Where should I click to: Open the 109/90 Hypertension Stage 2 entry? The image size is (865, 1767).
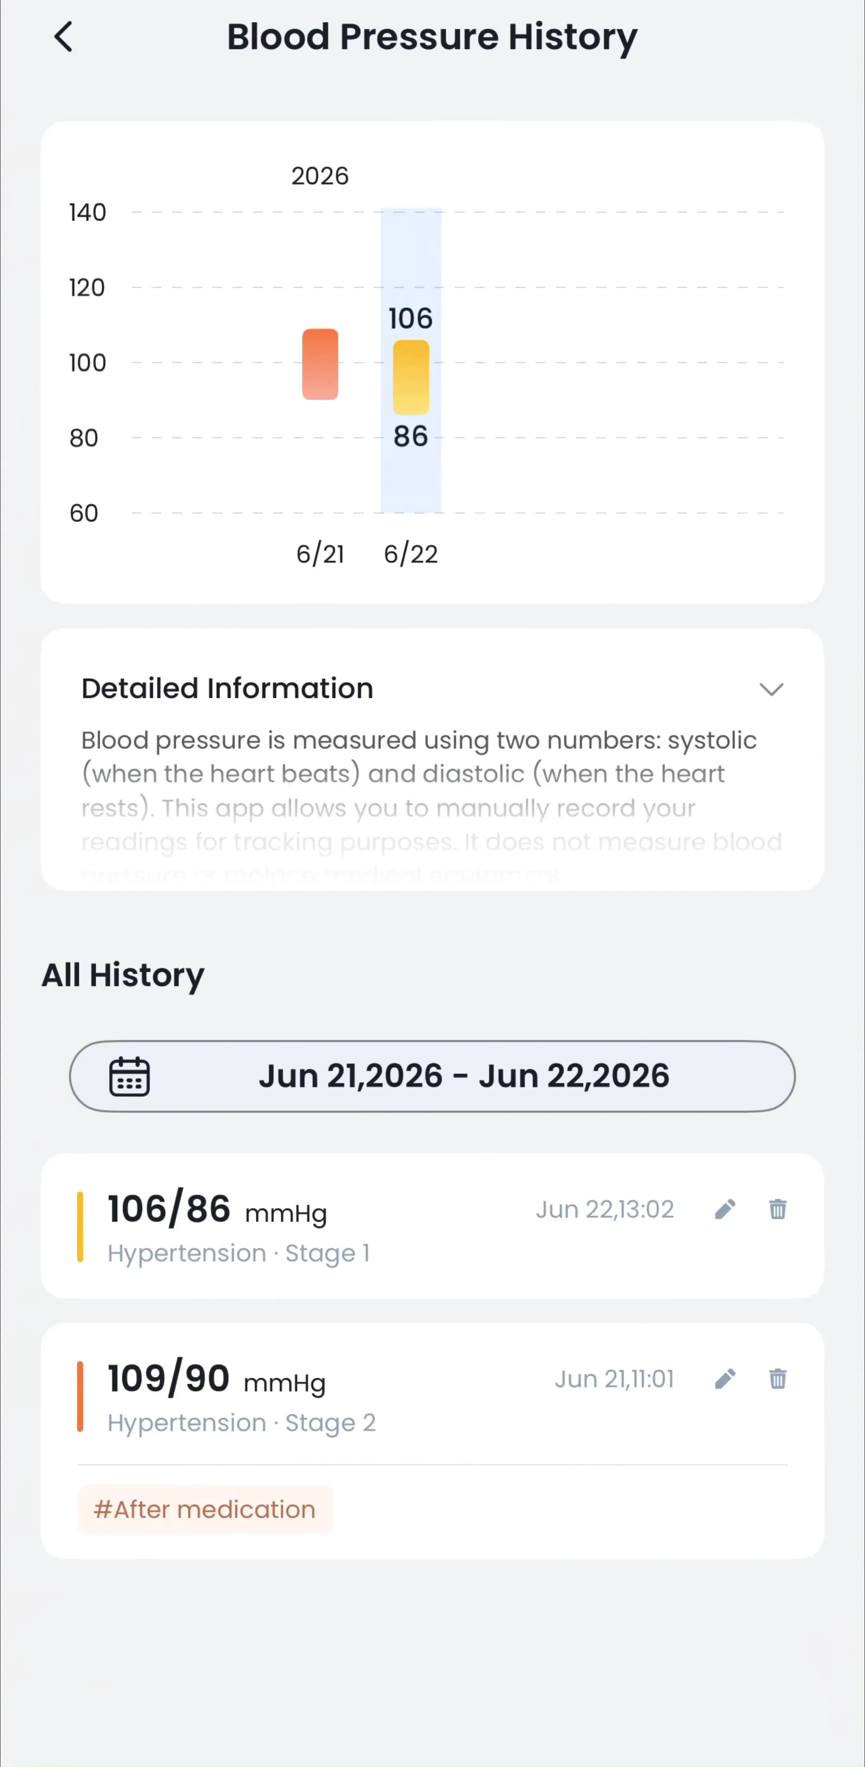[x=432, y=1441]
